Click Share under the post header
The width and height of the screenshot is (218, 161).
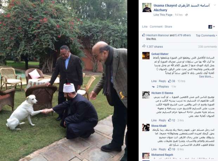(x=168, y=27)
